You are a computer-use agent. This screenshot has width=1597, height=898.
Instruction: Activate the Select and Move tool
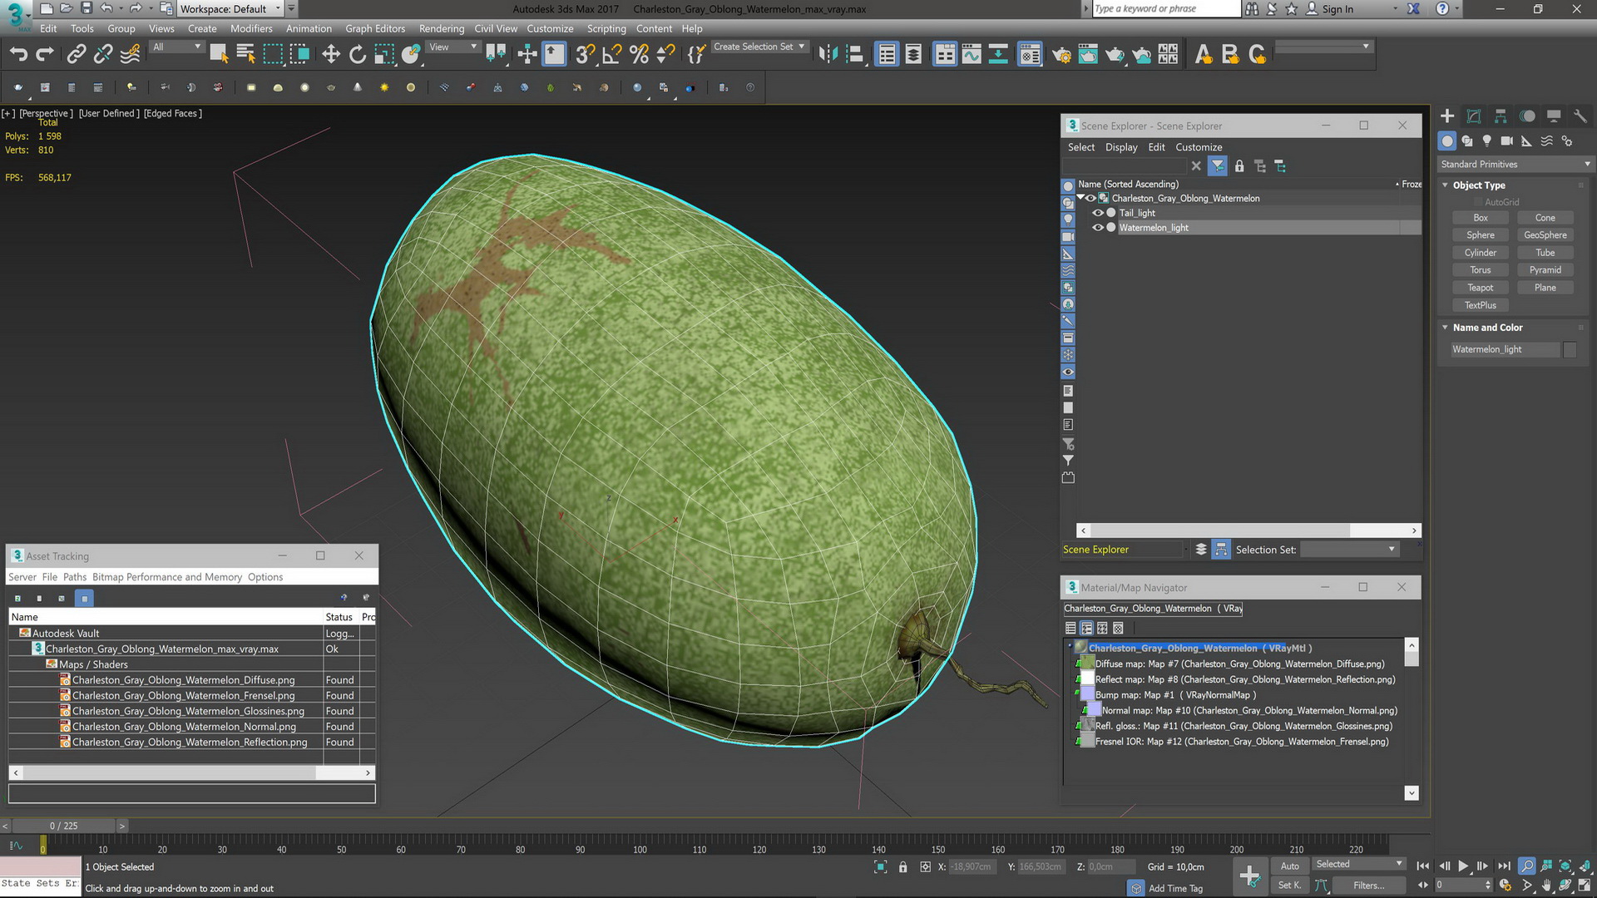pos(331,55)
